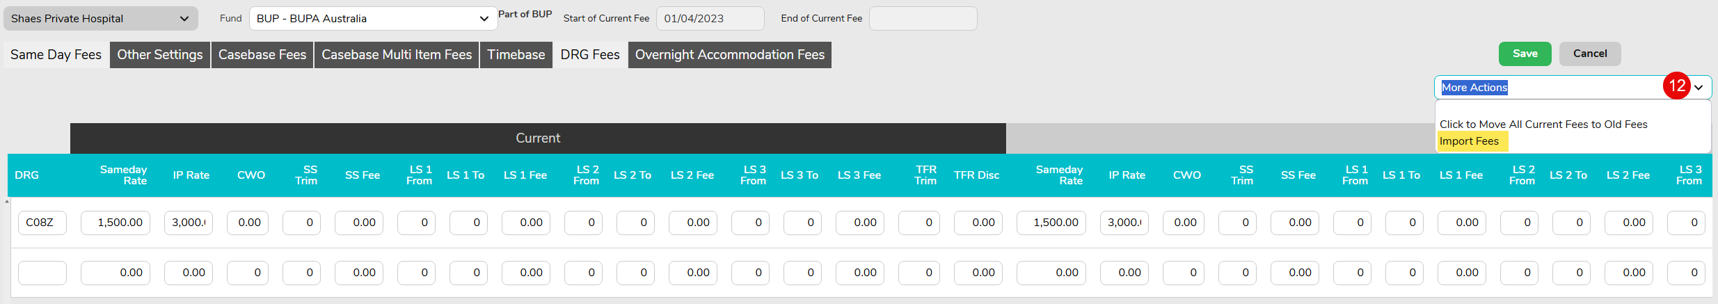
Task: Click the green Save button
Action: tap(1525, 54)
